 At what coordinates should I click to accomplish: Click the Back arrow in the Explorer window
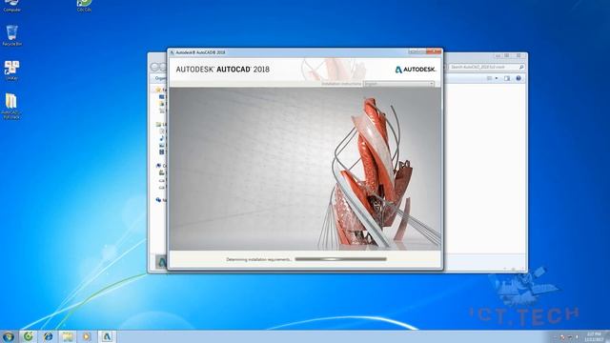[x=154, y=68]
